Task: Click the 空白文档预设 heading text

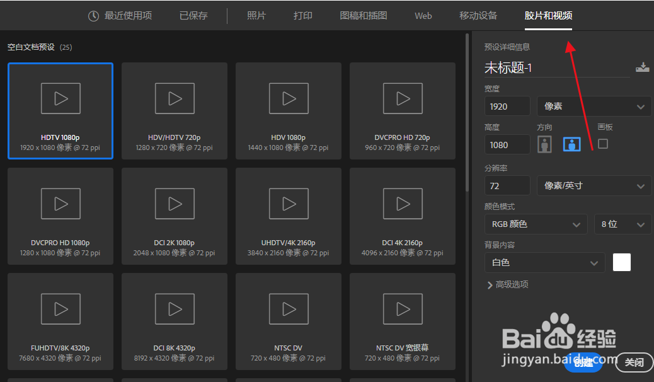Action: (31, 47)
